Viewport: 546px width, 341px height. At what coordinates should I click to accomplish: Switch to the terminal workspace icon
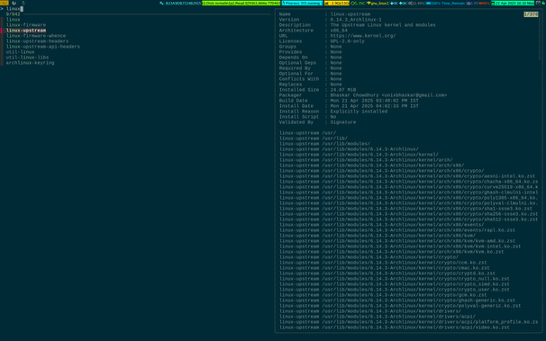tap(5, 3)
